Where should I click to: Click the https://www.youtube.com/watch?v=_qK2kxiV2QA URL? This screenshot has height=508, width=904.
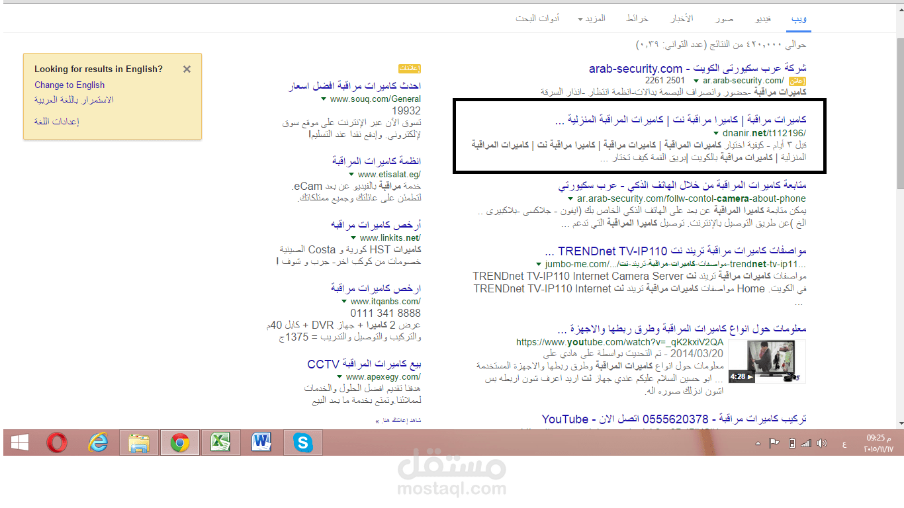(x=619, y=342)
